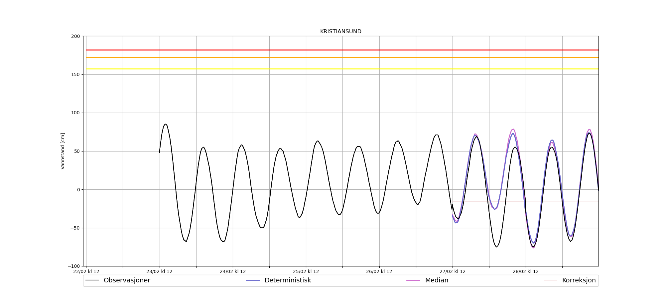Viewport: 665px width, 299px height.
Task: Click the Vannstand [cm] axis label
Action: [63, 151]
